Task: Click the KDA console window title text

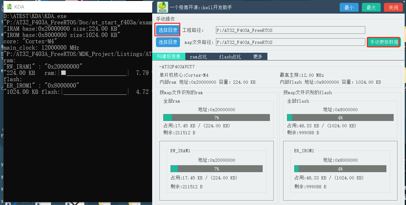Action: click(x=19, y=7)
